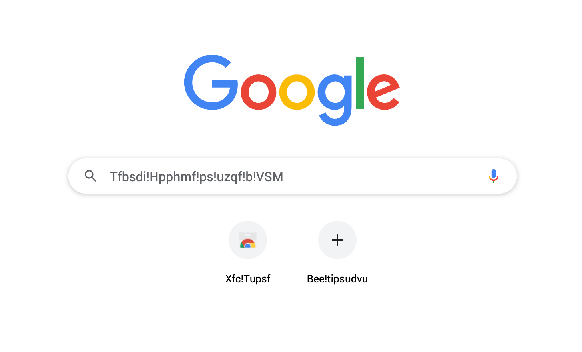Open the Chrome web store shortcut icon
The image size is (582, 352).
[x=248, y=240]
